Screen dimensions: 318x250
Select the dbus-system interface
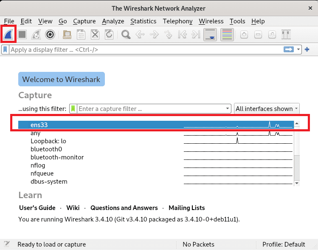(156, 182)
